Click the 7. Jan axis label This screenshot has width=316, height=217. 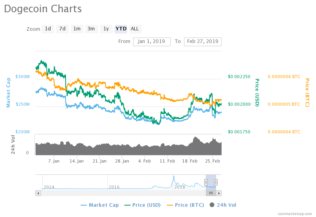(54, 161)
